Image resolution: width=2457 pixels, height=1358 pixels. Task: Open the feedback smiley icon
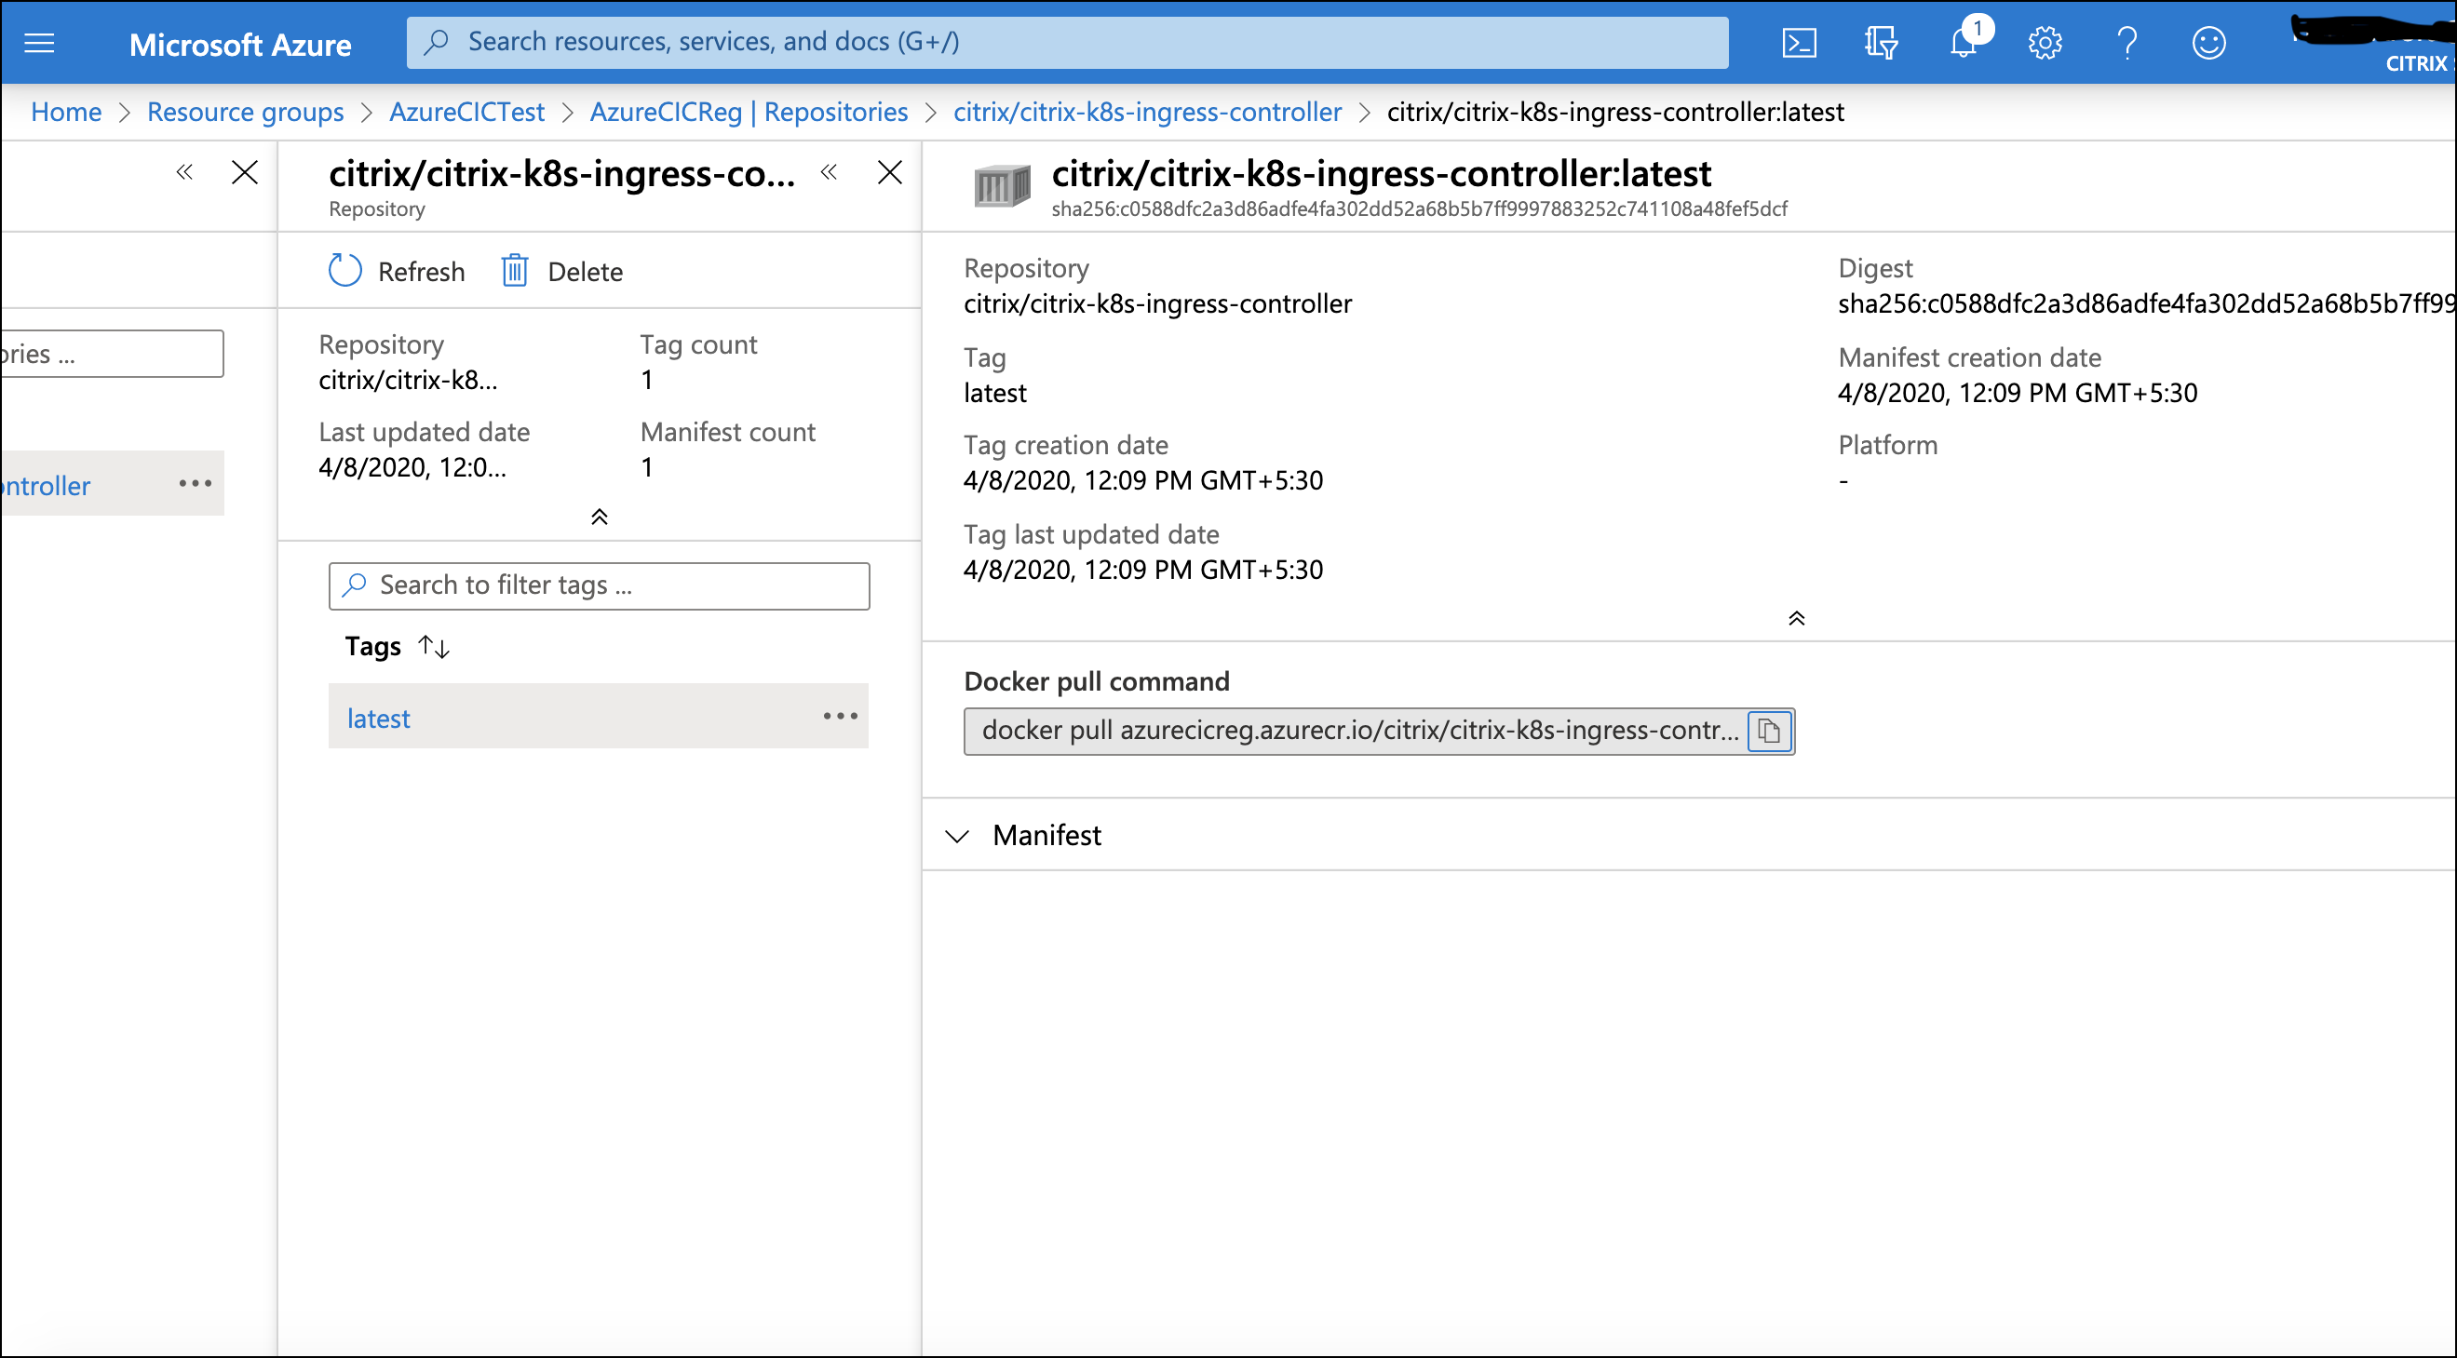(2208, 43)
